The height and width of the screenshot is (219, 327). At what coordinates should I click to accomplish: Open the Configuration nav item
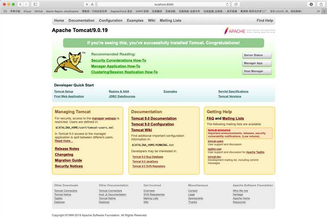click(110, 21)
